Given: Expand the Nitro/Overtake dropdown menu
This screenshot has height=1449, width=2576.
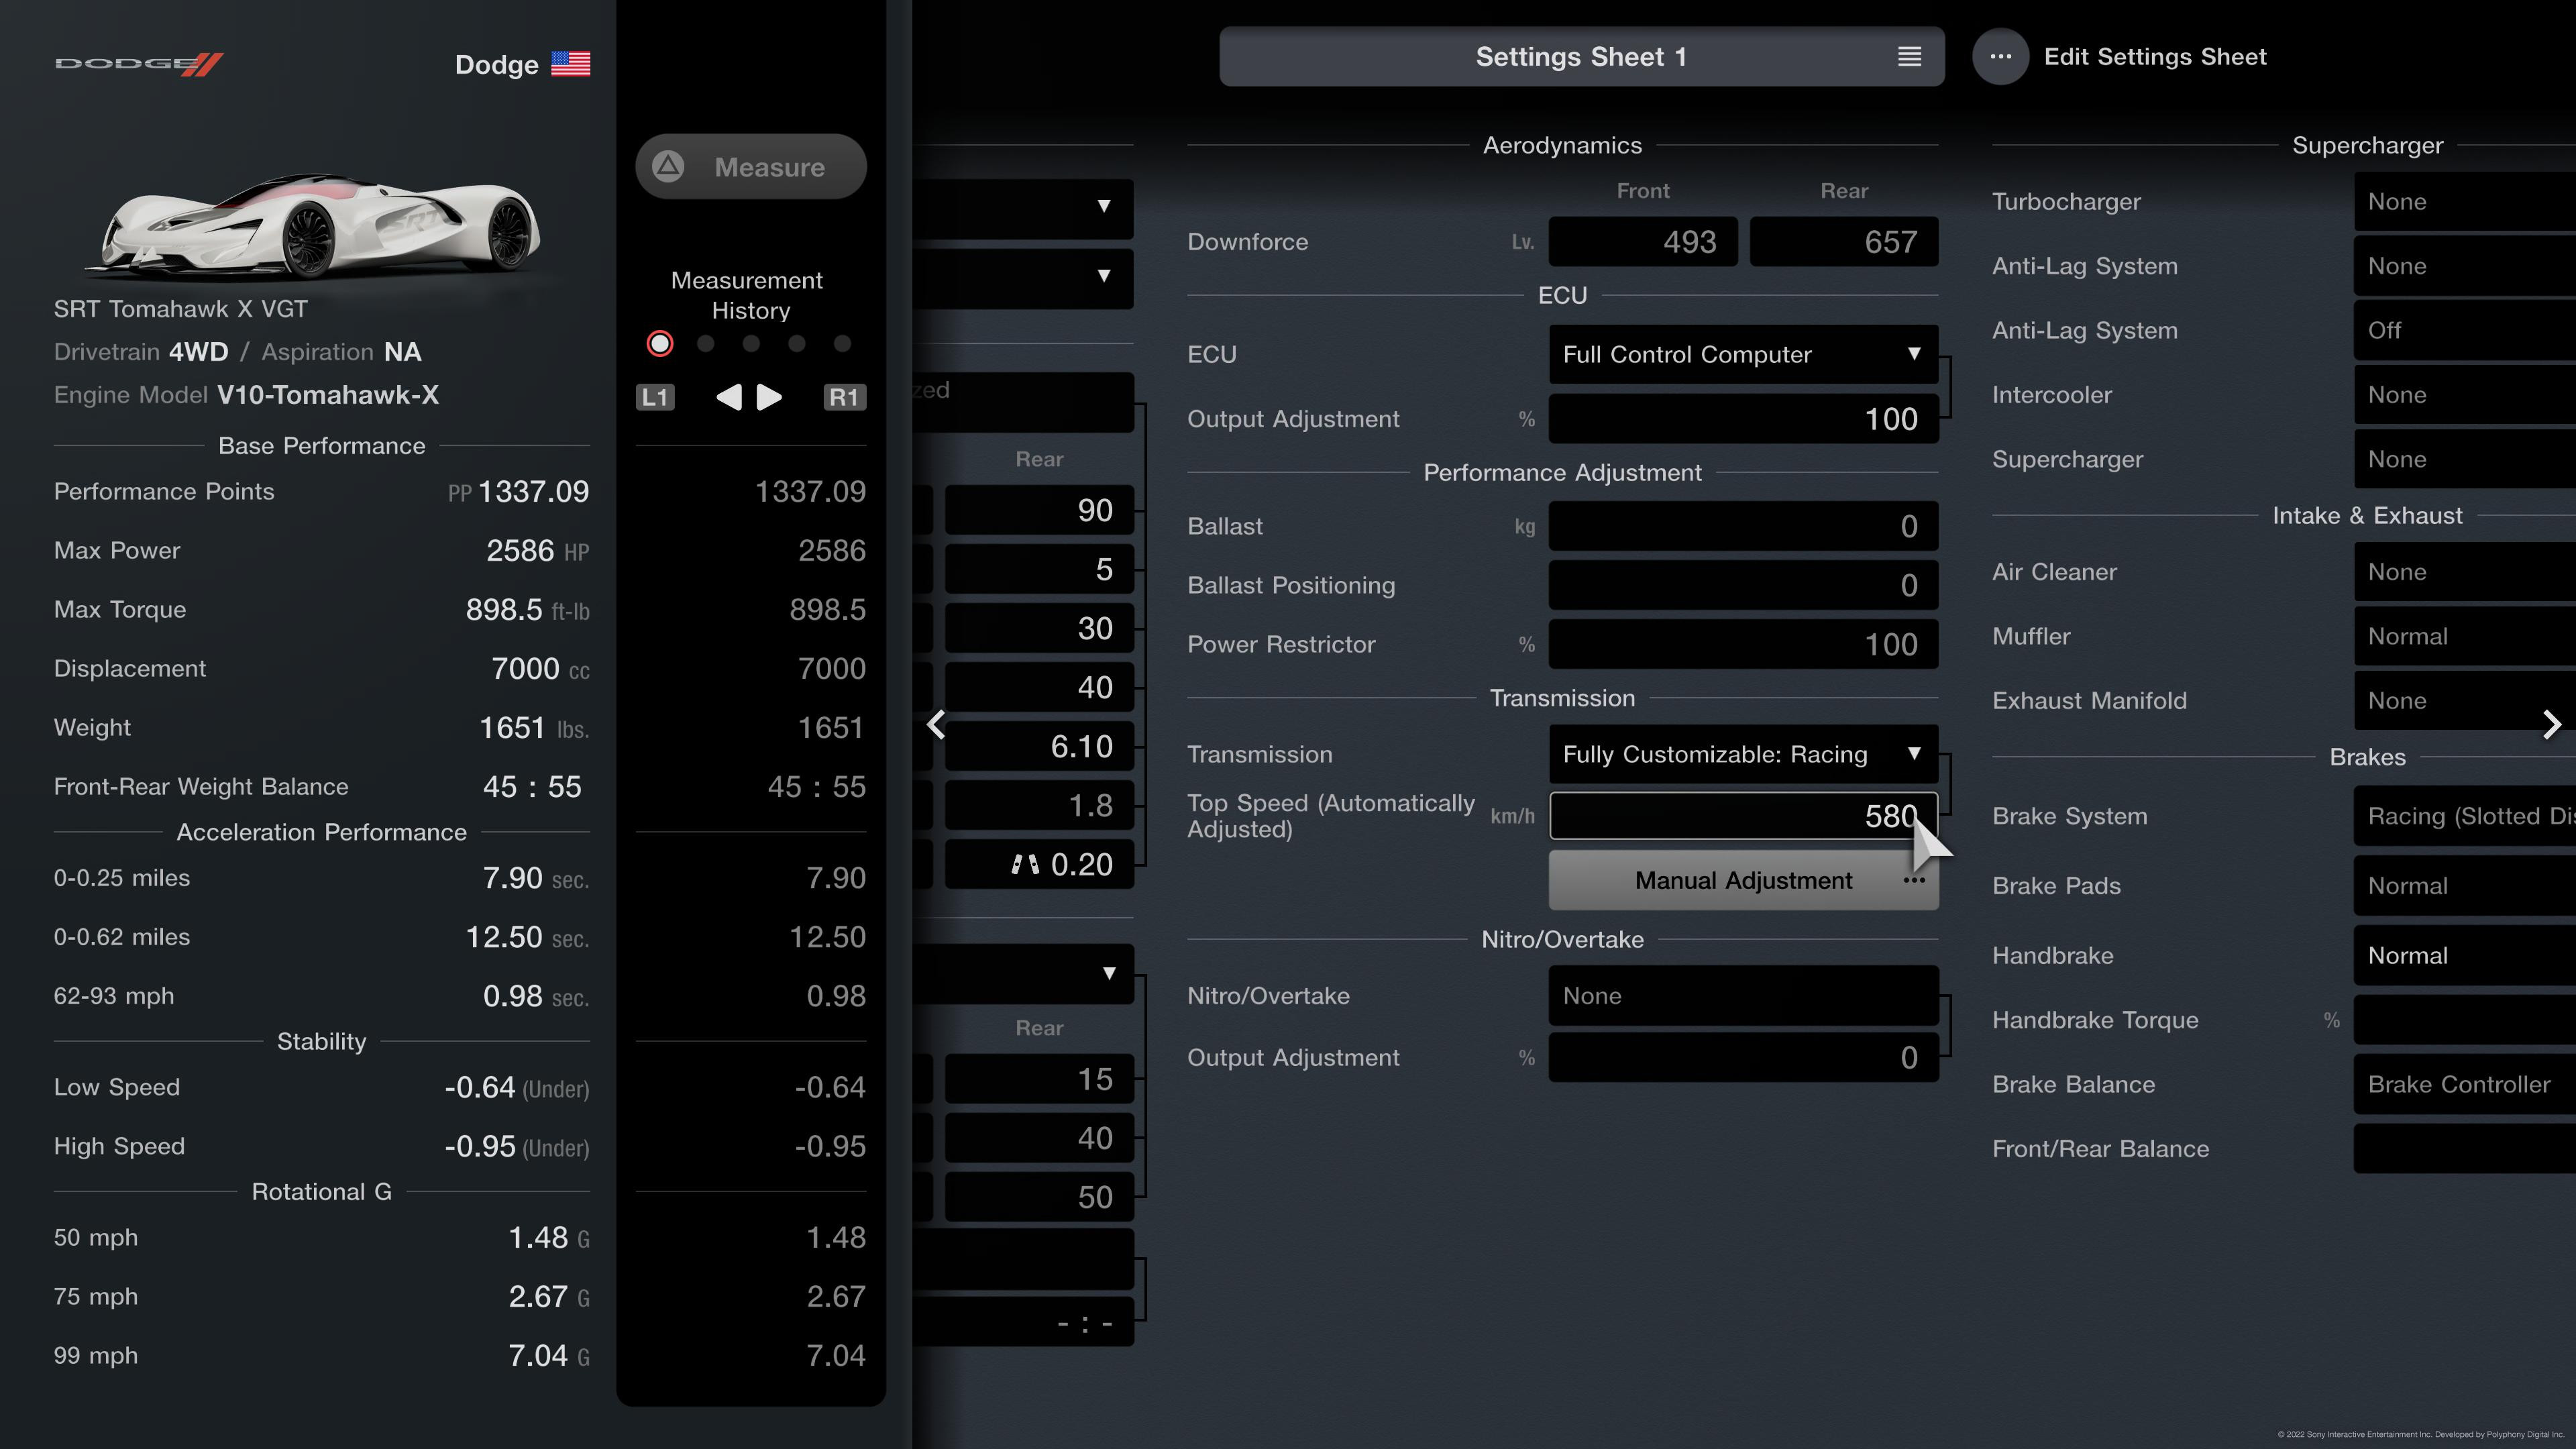Looking at the screenshot, I should click(x=1741, y=994).
